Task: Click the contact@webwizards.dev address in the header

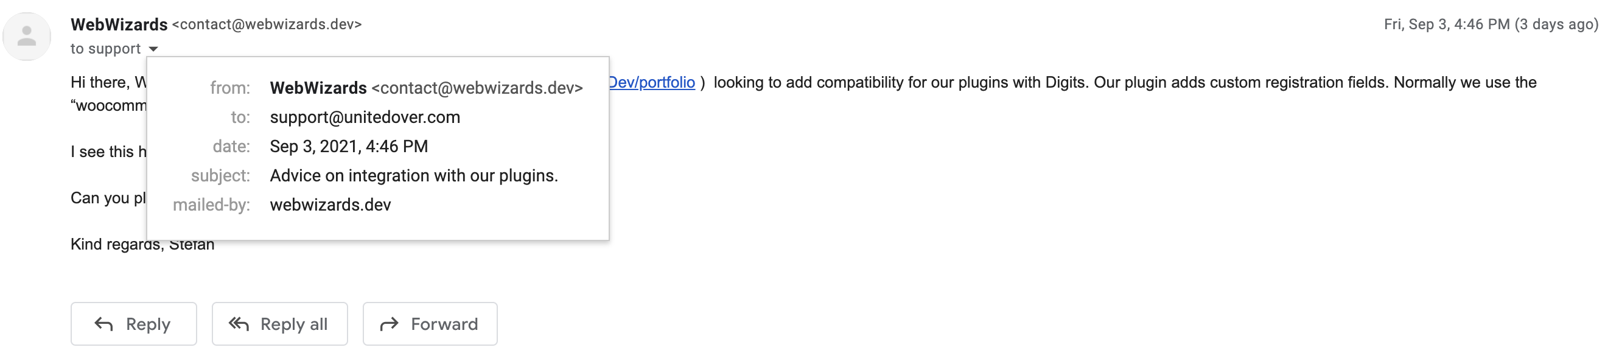Action: pos(267,24)
